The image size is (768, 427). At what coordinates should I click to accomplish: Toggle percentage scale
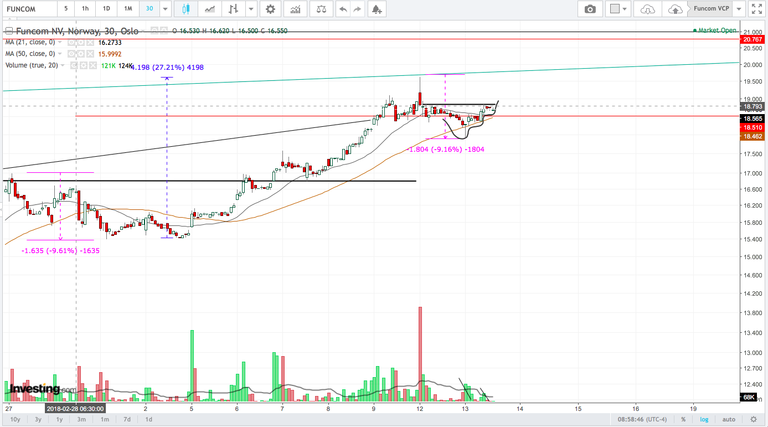tap(684, 419)
